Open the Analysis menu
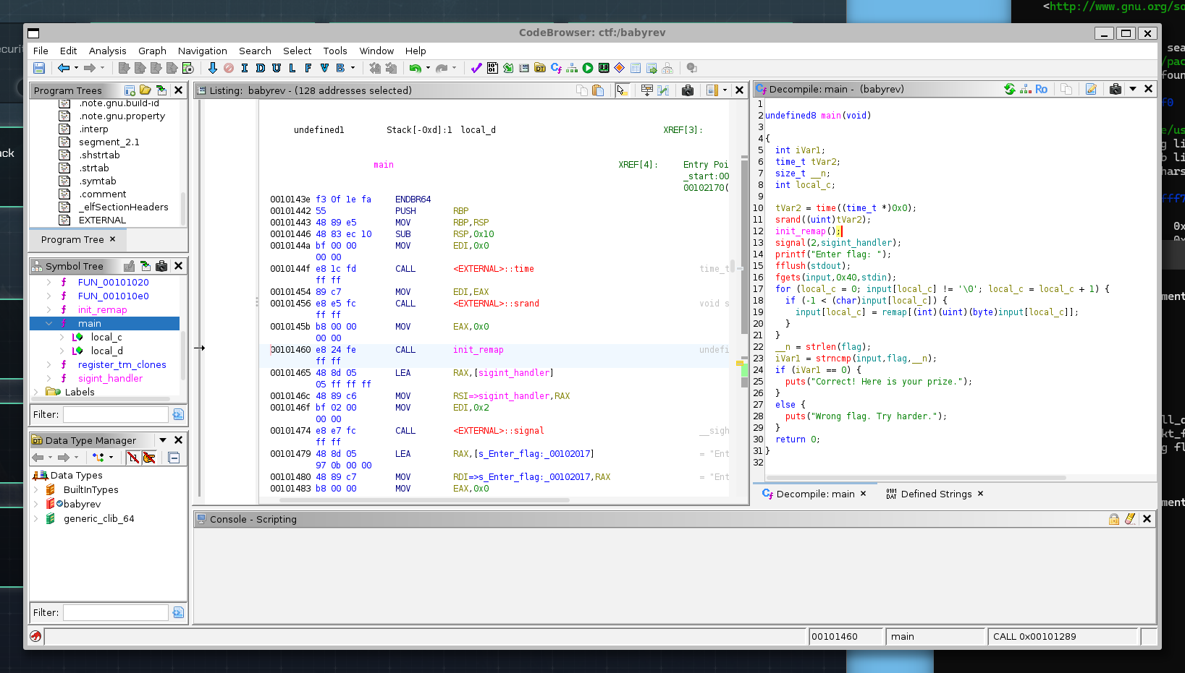This screenshot has width=1185, height=673. pos(107,51)
